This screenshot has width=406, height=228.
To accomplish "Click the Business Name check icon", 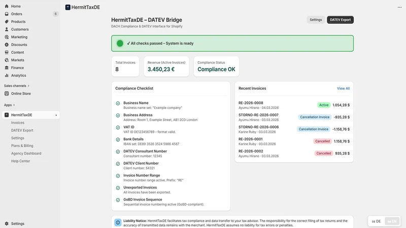I will 118,103.
